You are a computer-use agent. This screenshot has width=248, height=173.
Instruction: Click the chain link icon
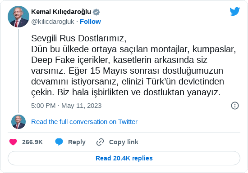tap(100, 142)
